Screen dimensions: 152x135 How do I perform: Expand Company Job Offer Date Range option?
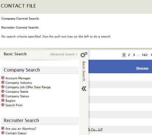[28, 87]
